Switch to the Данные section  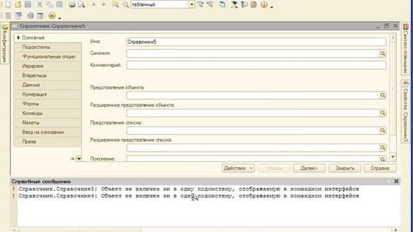click(x=48, y=85)
